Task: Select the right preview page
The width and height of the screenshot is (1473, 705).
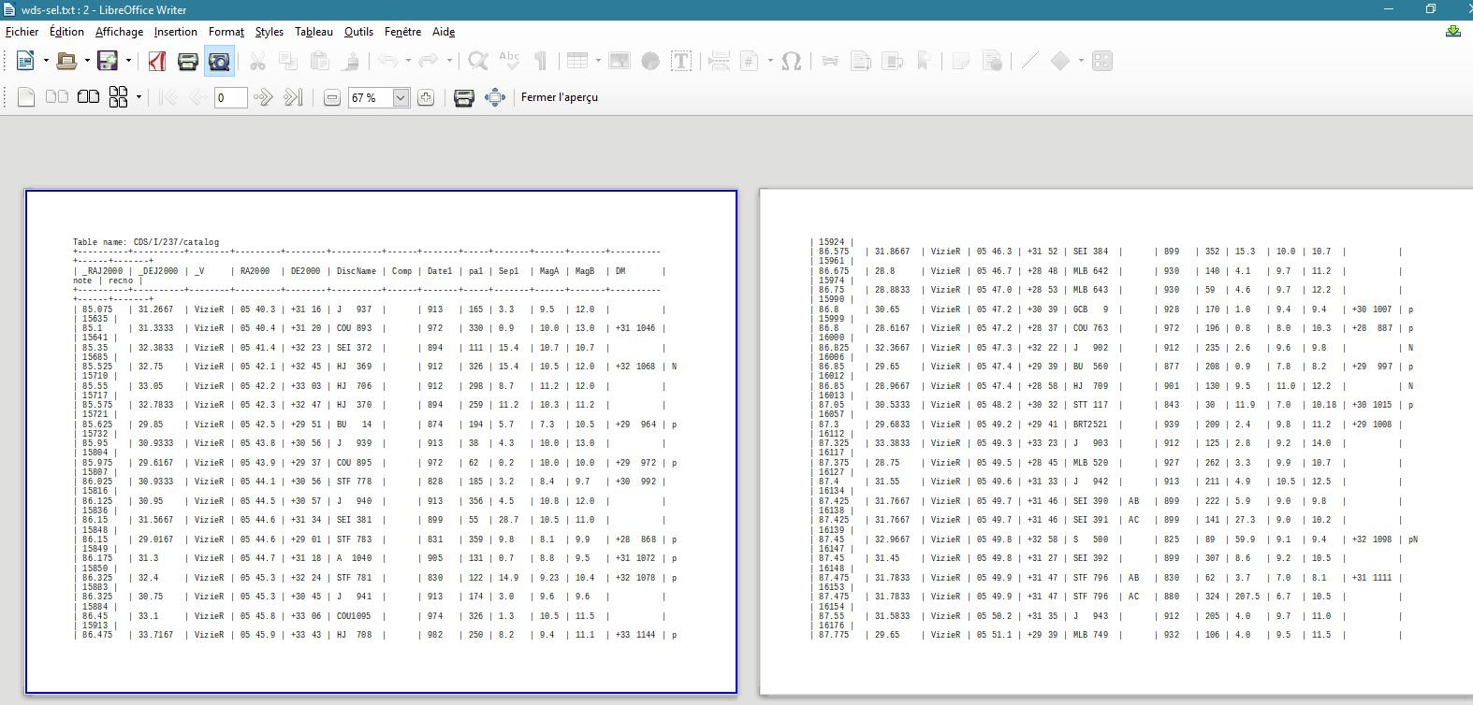Action: pos(1116,442)
